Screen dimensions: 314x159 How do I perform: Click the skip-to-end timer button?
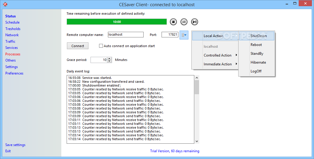pos(195,22)
